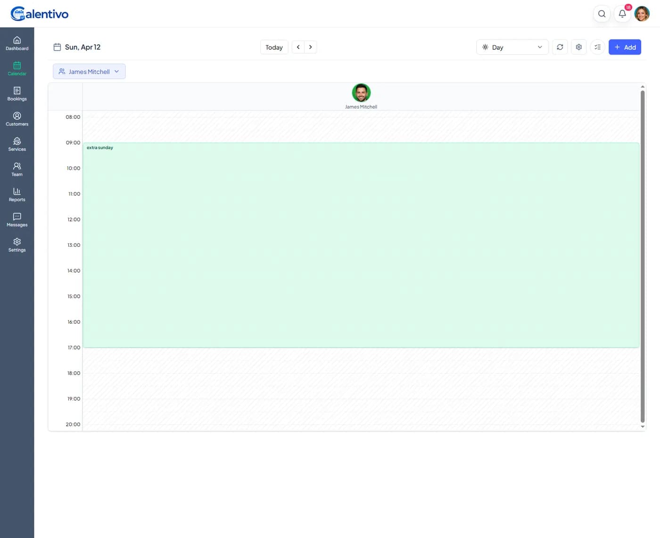Open the Bookings section
The image size is (660, 538).
(17, 94)
